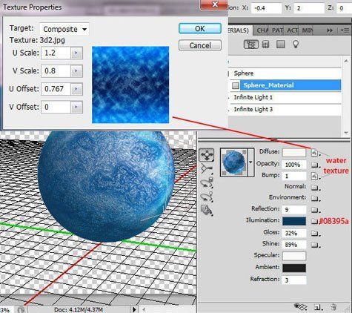Close the Texture Properties dialog window
This screenshot has width=352, height=313.
[x=215, y=5]
